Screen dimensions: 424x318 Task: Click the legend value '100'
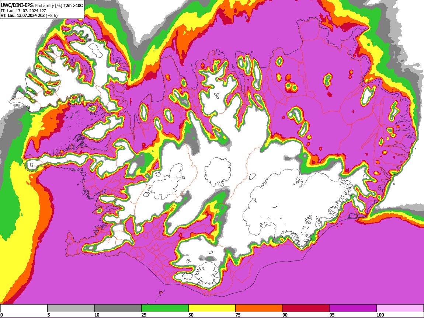(x=380, y=315)
